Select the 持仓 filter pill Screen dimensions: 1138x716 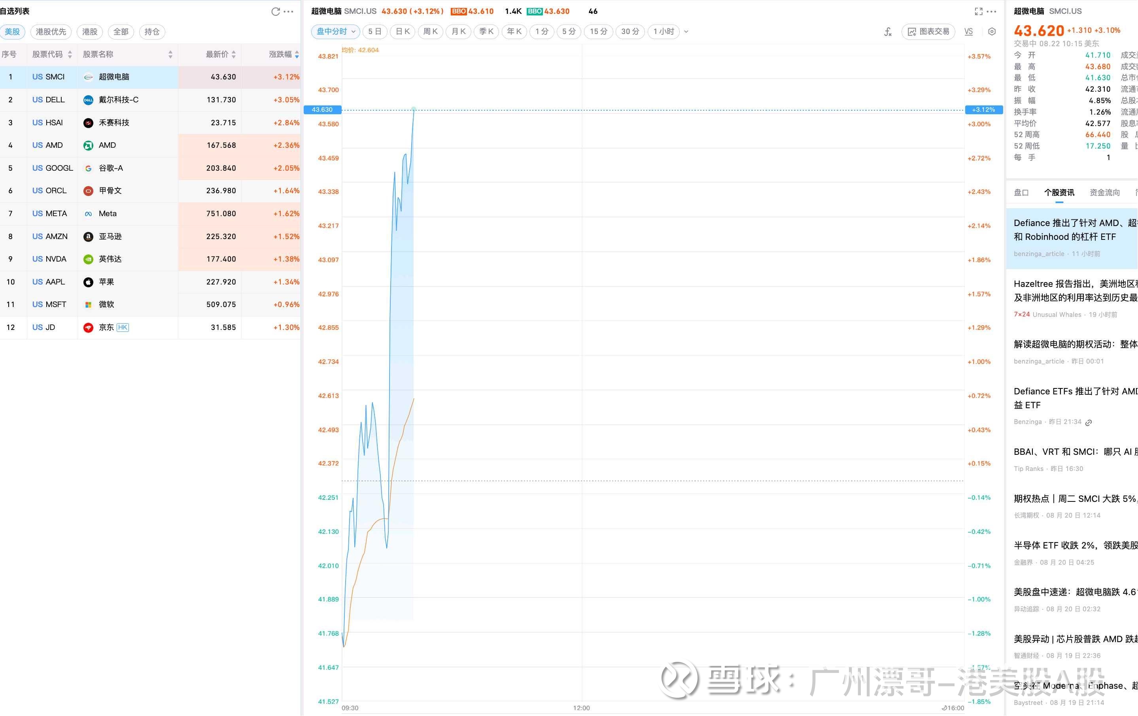pos(152,32)
